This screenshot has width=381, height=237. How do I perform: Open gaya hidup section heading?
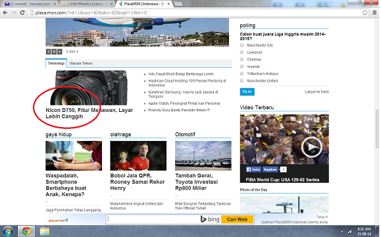click(x=59, y=134)
